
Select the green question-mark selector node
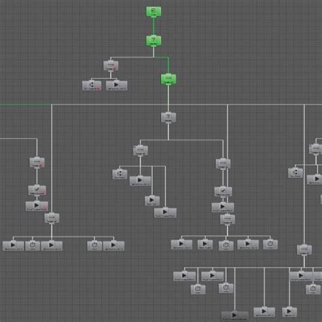point(154,41)
